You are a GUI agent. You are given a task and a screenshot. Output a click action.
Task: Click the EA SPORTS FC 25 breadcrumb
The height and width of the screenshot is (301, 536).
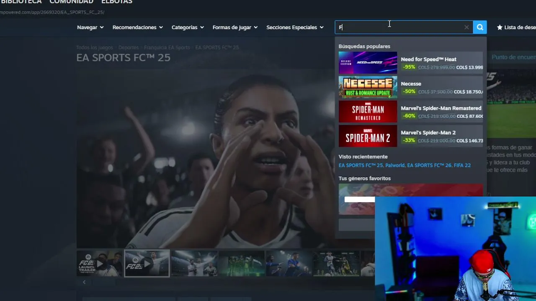click(217, 48)
